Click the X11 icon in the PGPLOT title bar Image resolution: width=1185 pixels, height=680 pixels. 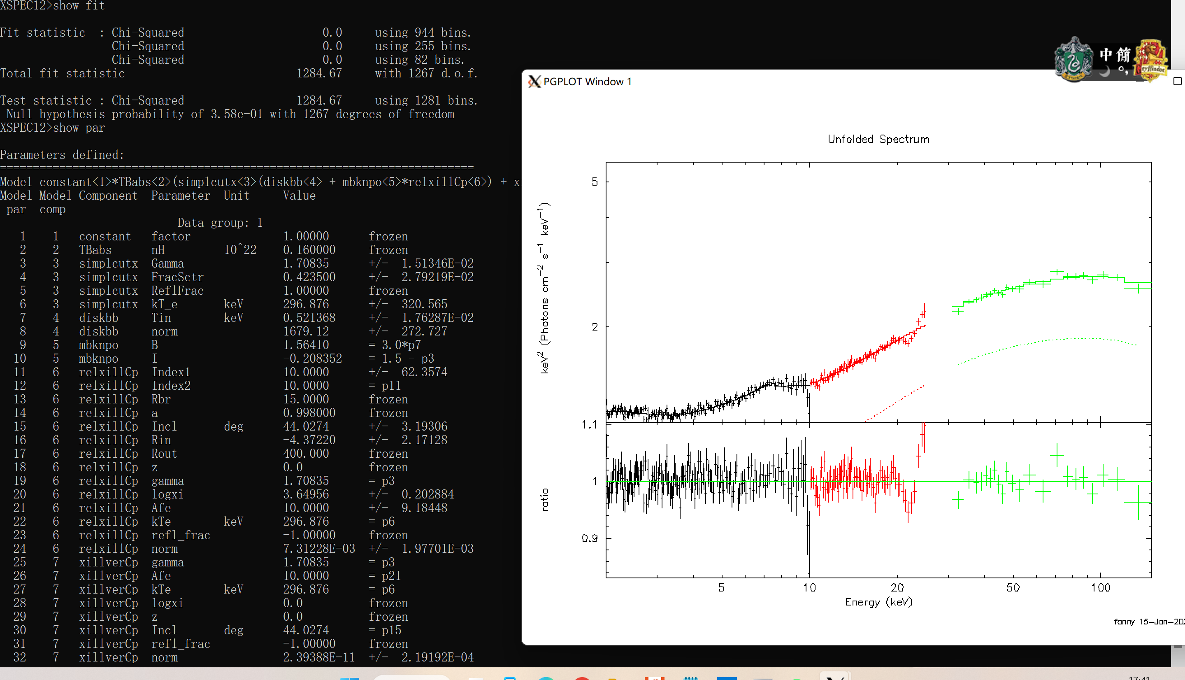coord(534,82)
